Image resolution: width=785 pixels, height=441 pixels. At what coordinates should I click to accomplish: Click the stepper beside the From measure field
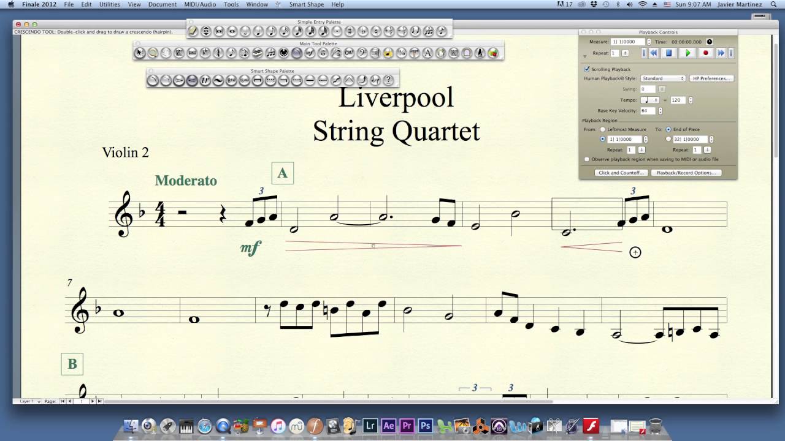point(646,139)
